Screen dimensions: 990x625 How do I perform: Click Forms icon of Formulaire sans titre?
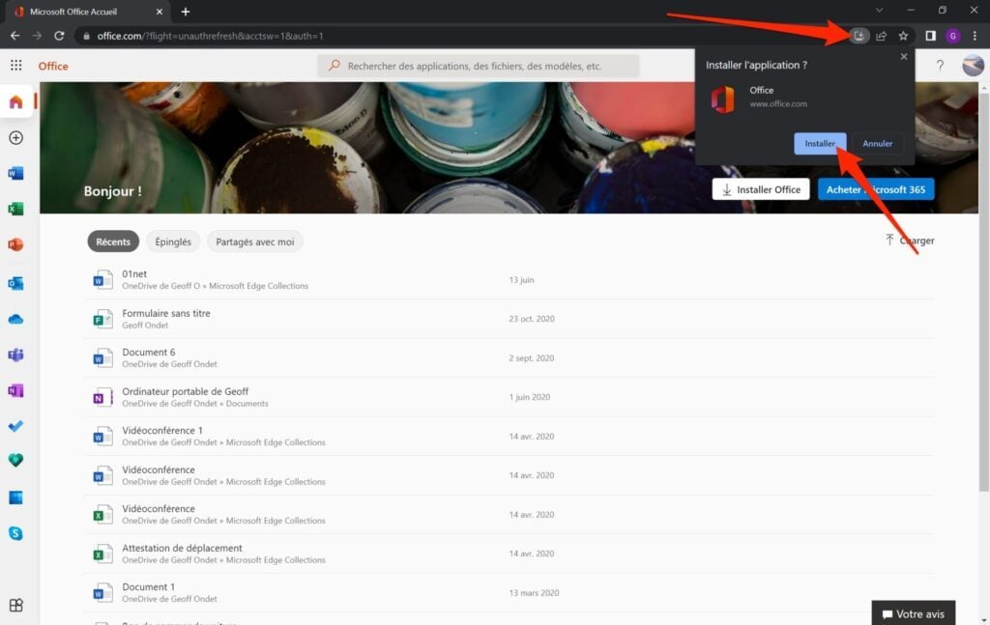coord(102,319)
